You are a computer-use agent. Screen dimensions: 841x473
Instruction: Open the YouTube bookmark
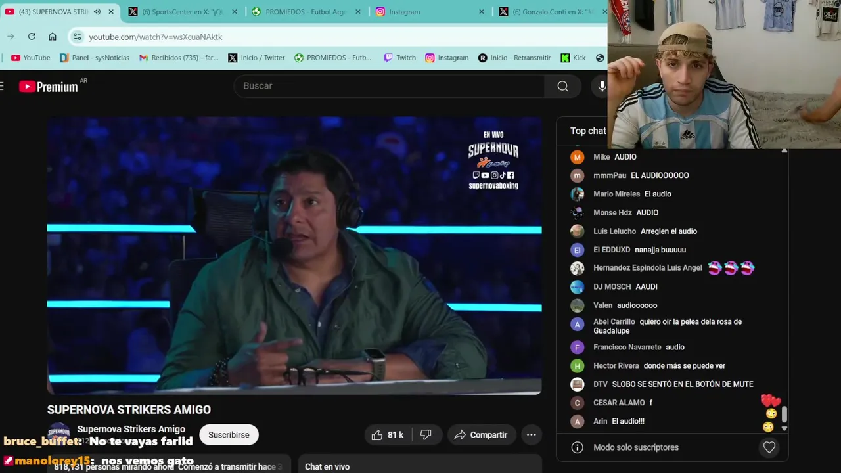(30, 58)
